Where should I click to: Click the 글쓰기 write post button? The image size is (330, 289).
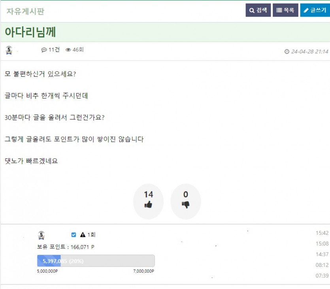pos(315,10)
